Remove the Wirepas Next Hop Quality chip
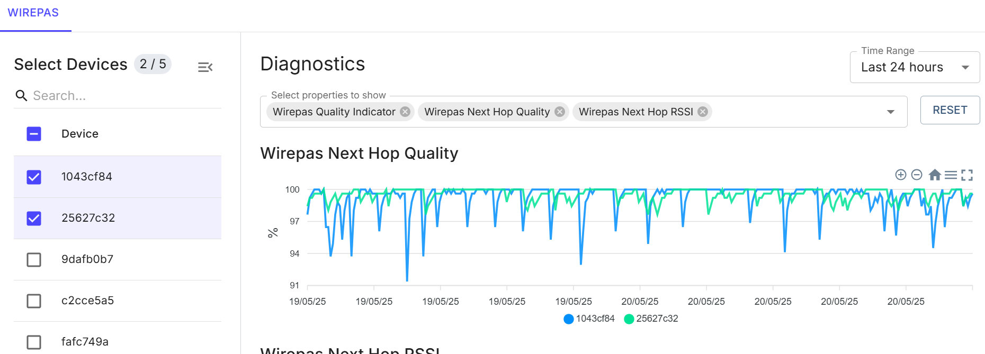The height and width of the screenshot is (354, 985). click(559, 112)
